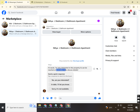Go back using the Marketplace back arrow
Screen dimensions: 140x112
pyautogui.click(x=3, y=19)
